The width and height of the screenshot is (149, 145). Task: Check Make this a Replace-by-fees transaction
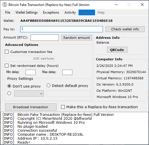[x=63, y=107]
